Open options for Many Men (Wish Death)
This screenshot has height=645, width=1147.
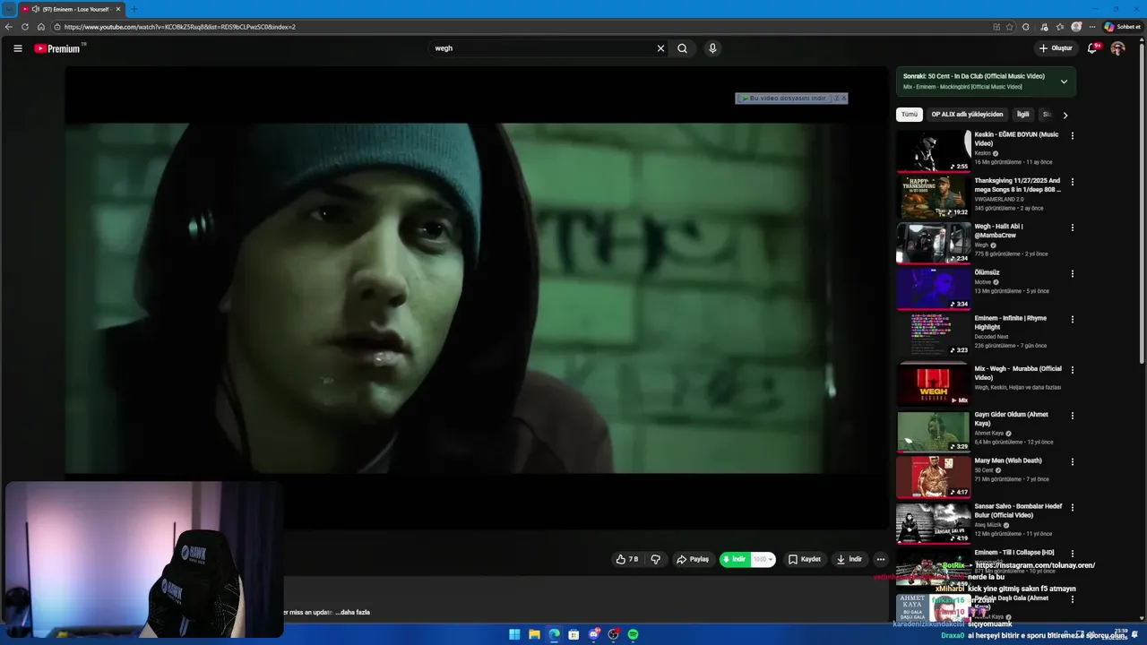1073,461
